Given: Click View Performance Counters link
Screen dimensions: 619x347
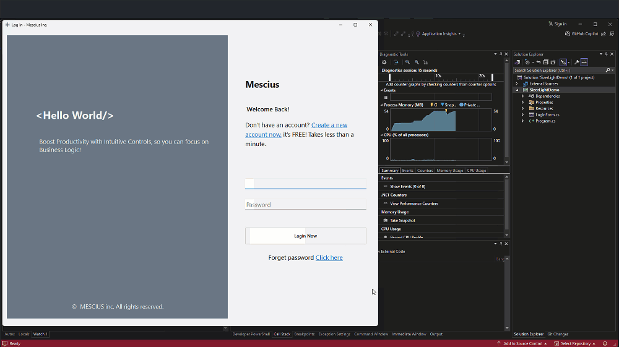Looking at the screenshot, I should pyautogui.click(x=413, y=203).
